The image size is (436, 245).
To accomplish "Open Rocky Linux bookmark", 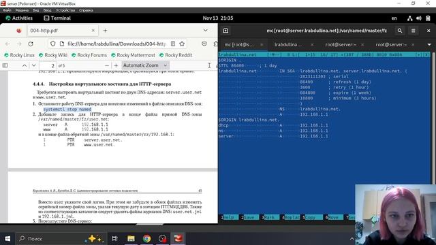I will coord(20,55).
